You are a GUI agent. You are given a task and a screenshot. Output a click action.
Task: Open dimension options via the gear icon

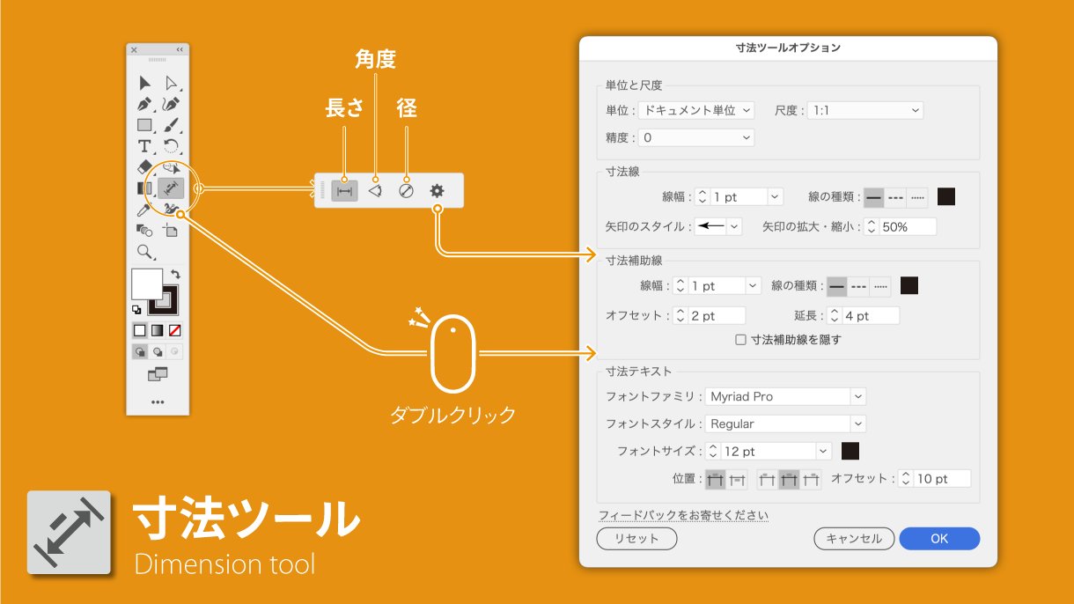pyautogui.click(x=437, y=190)
